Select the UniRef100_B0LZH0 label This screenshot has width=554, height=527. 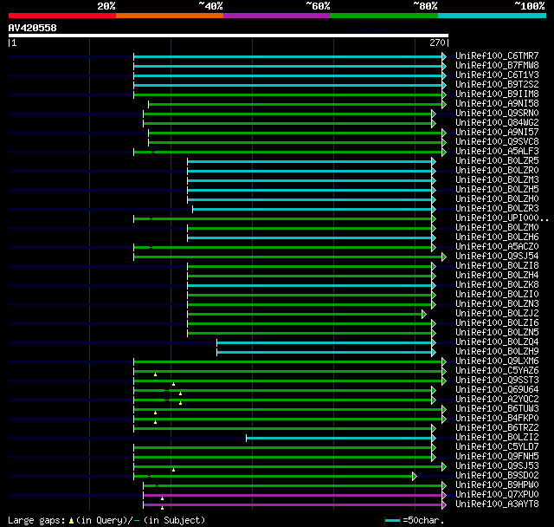(x=497, y=199)
